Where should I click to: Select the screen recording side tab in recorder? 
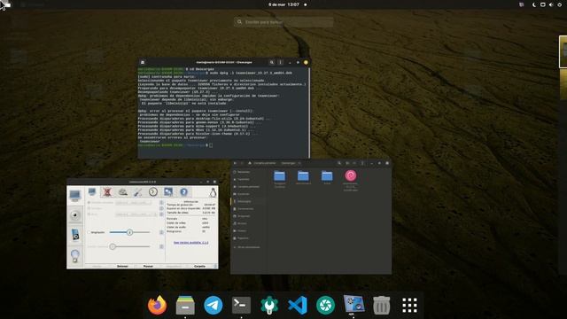tap(75, 196)
